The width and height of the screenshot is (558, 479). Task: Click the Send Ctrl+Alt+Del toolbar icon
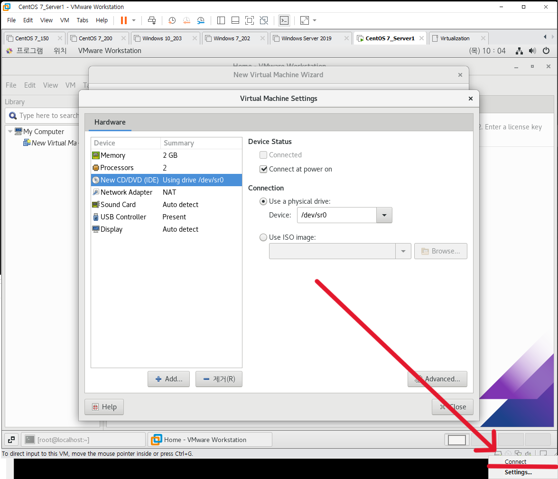click(x=152, y=20)
